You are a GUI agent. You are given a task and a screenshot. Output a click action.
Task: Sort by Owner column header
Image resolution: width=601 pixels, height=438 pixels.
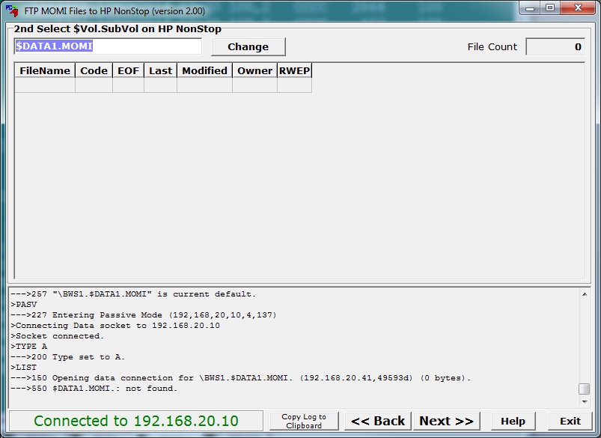point(254,70)
